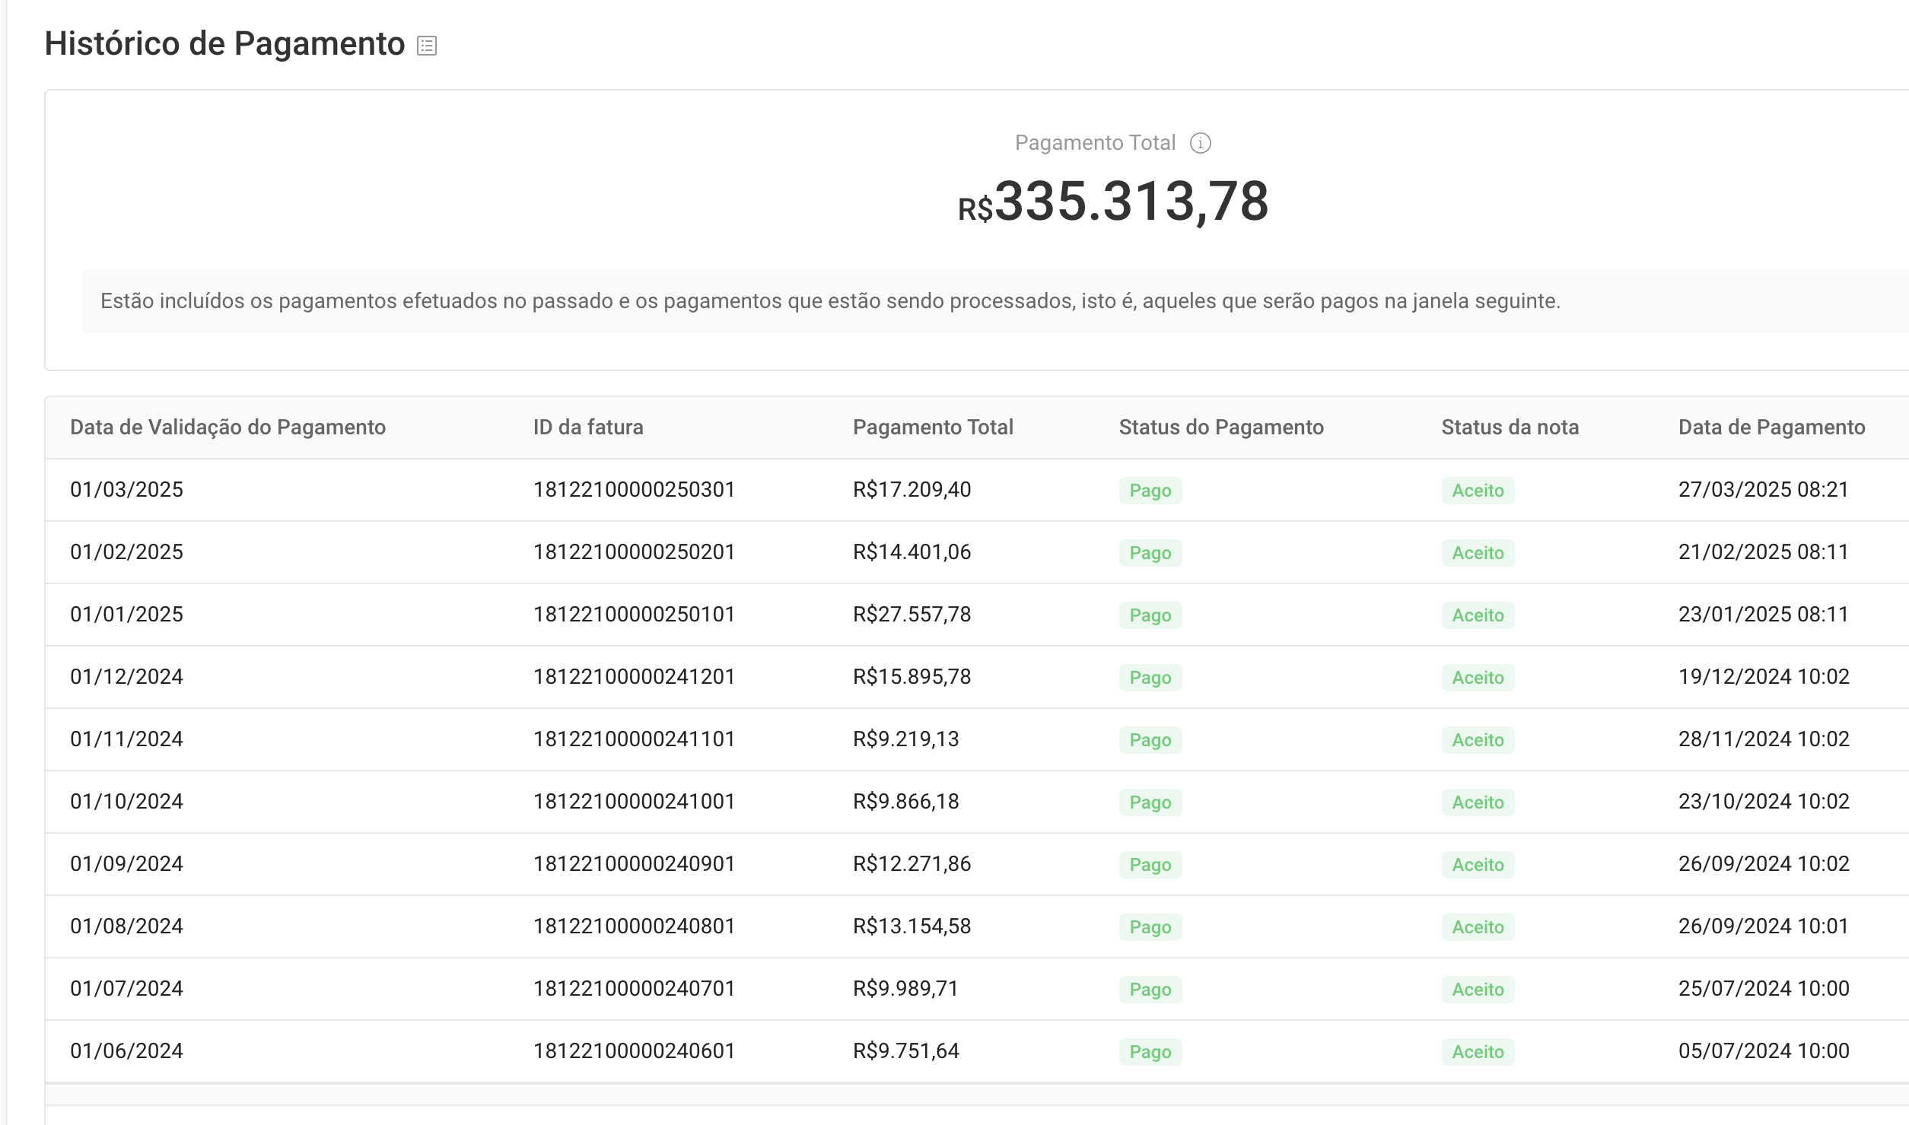
Task: Click the list icon beside Histórico de Pagamento
Action: [x=427, y=46]
